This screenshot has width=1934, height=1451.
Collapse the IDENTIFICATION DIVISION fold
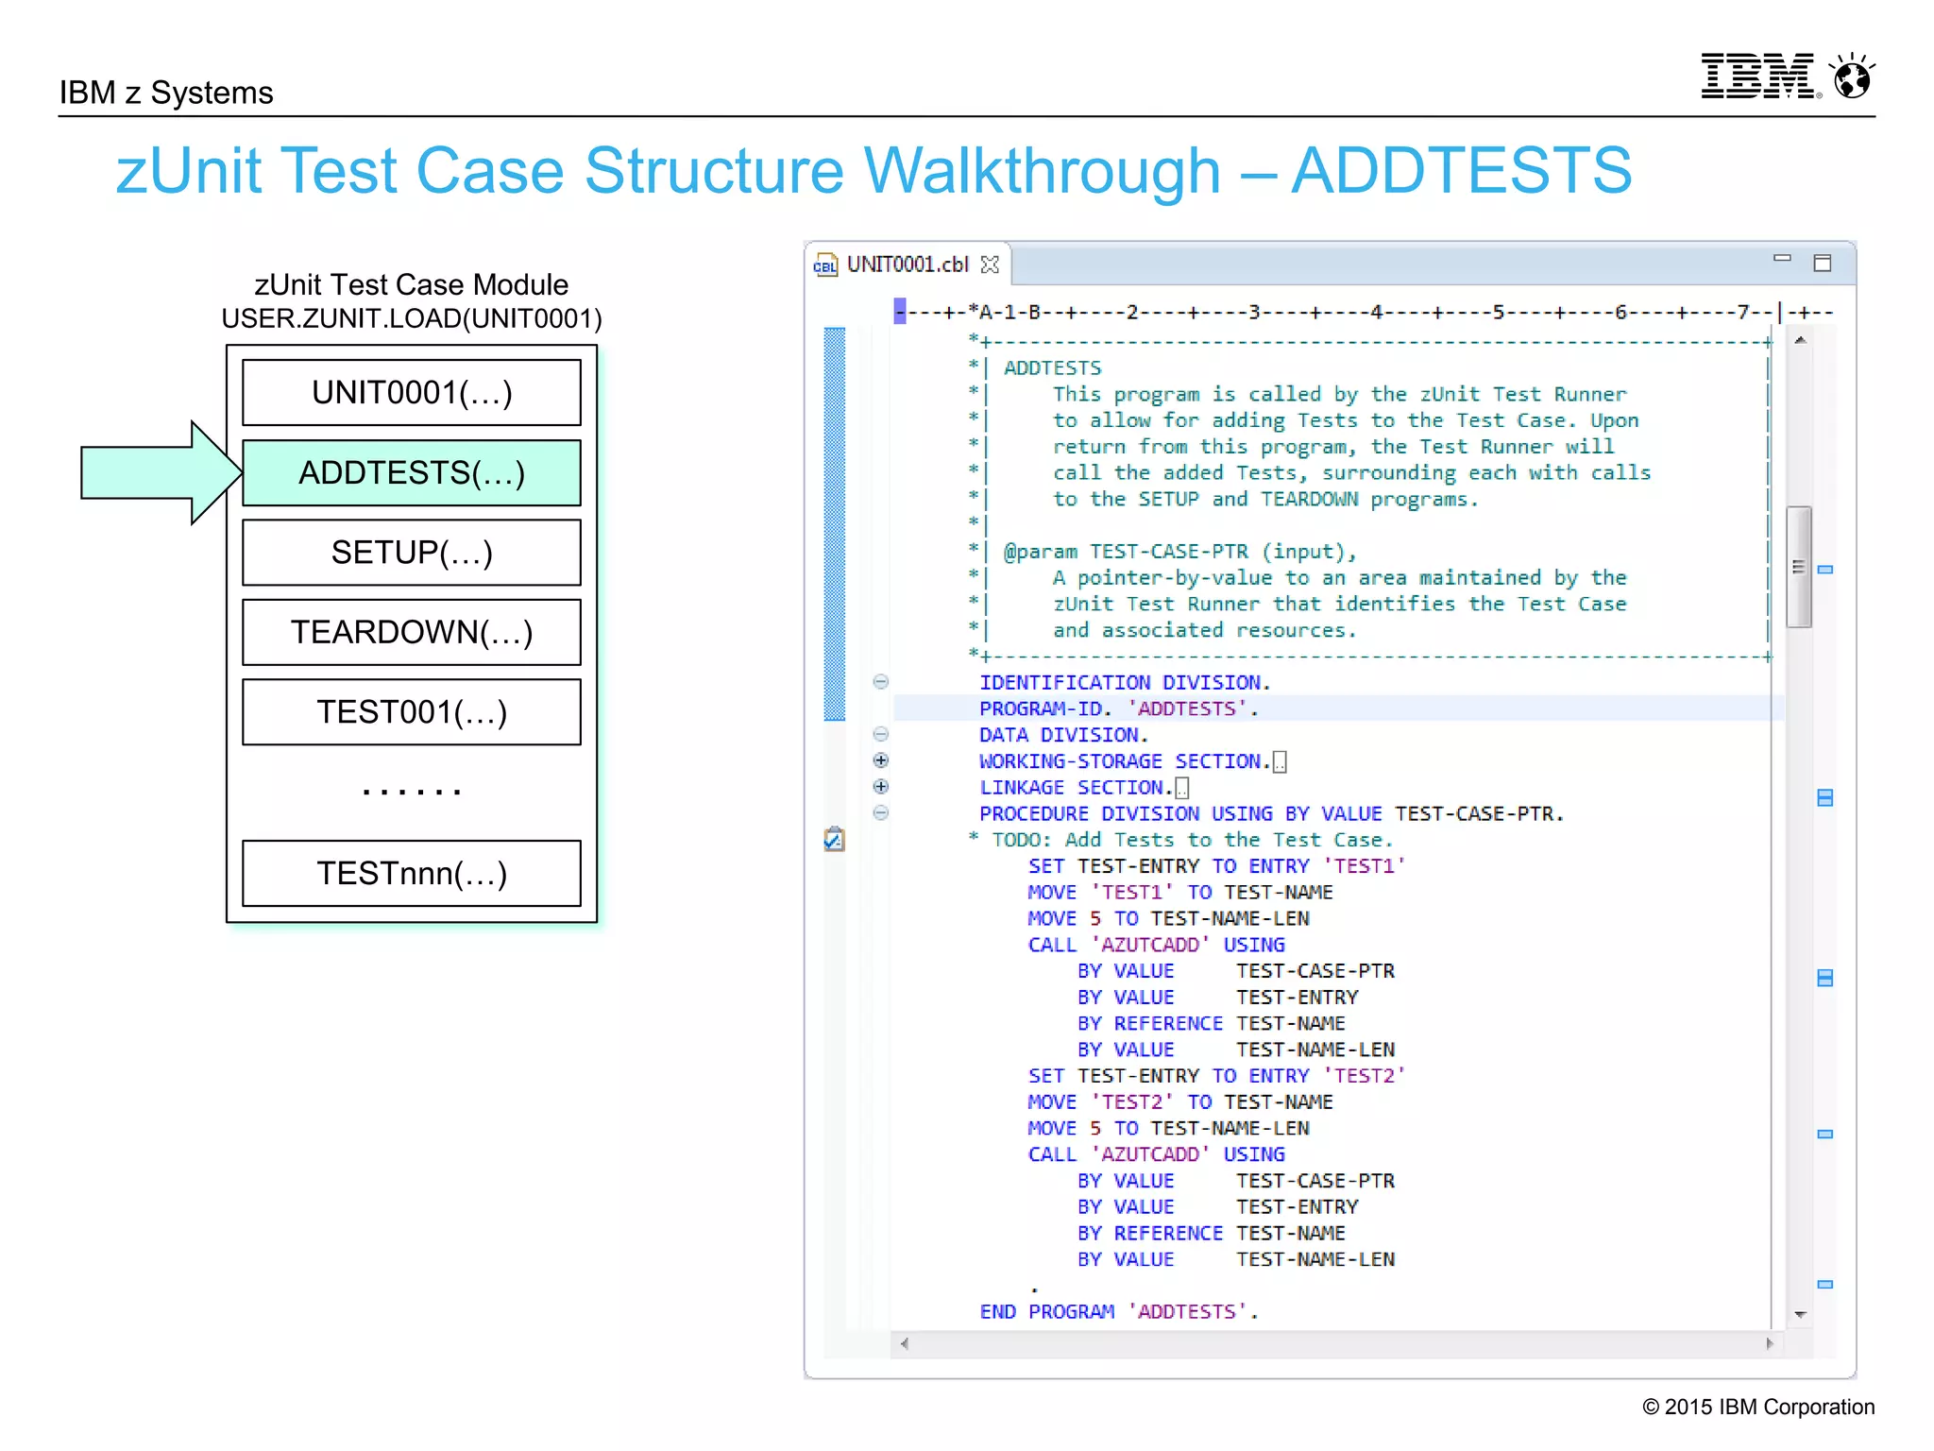point(881,682)
